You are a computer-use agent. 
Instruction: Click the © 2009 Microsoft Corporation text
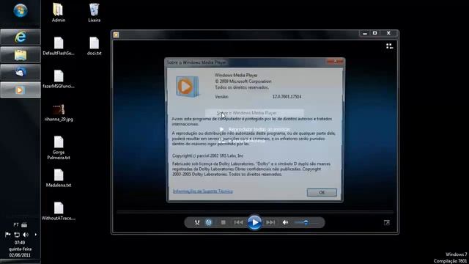(x=243, y=81)
